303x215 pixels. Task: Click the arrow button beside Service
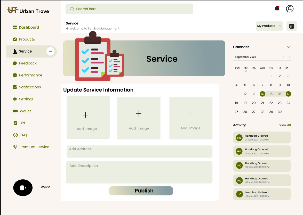click(x=50, y=51)
